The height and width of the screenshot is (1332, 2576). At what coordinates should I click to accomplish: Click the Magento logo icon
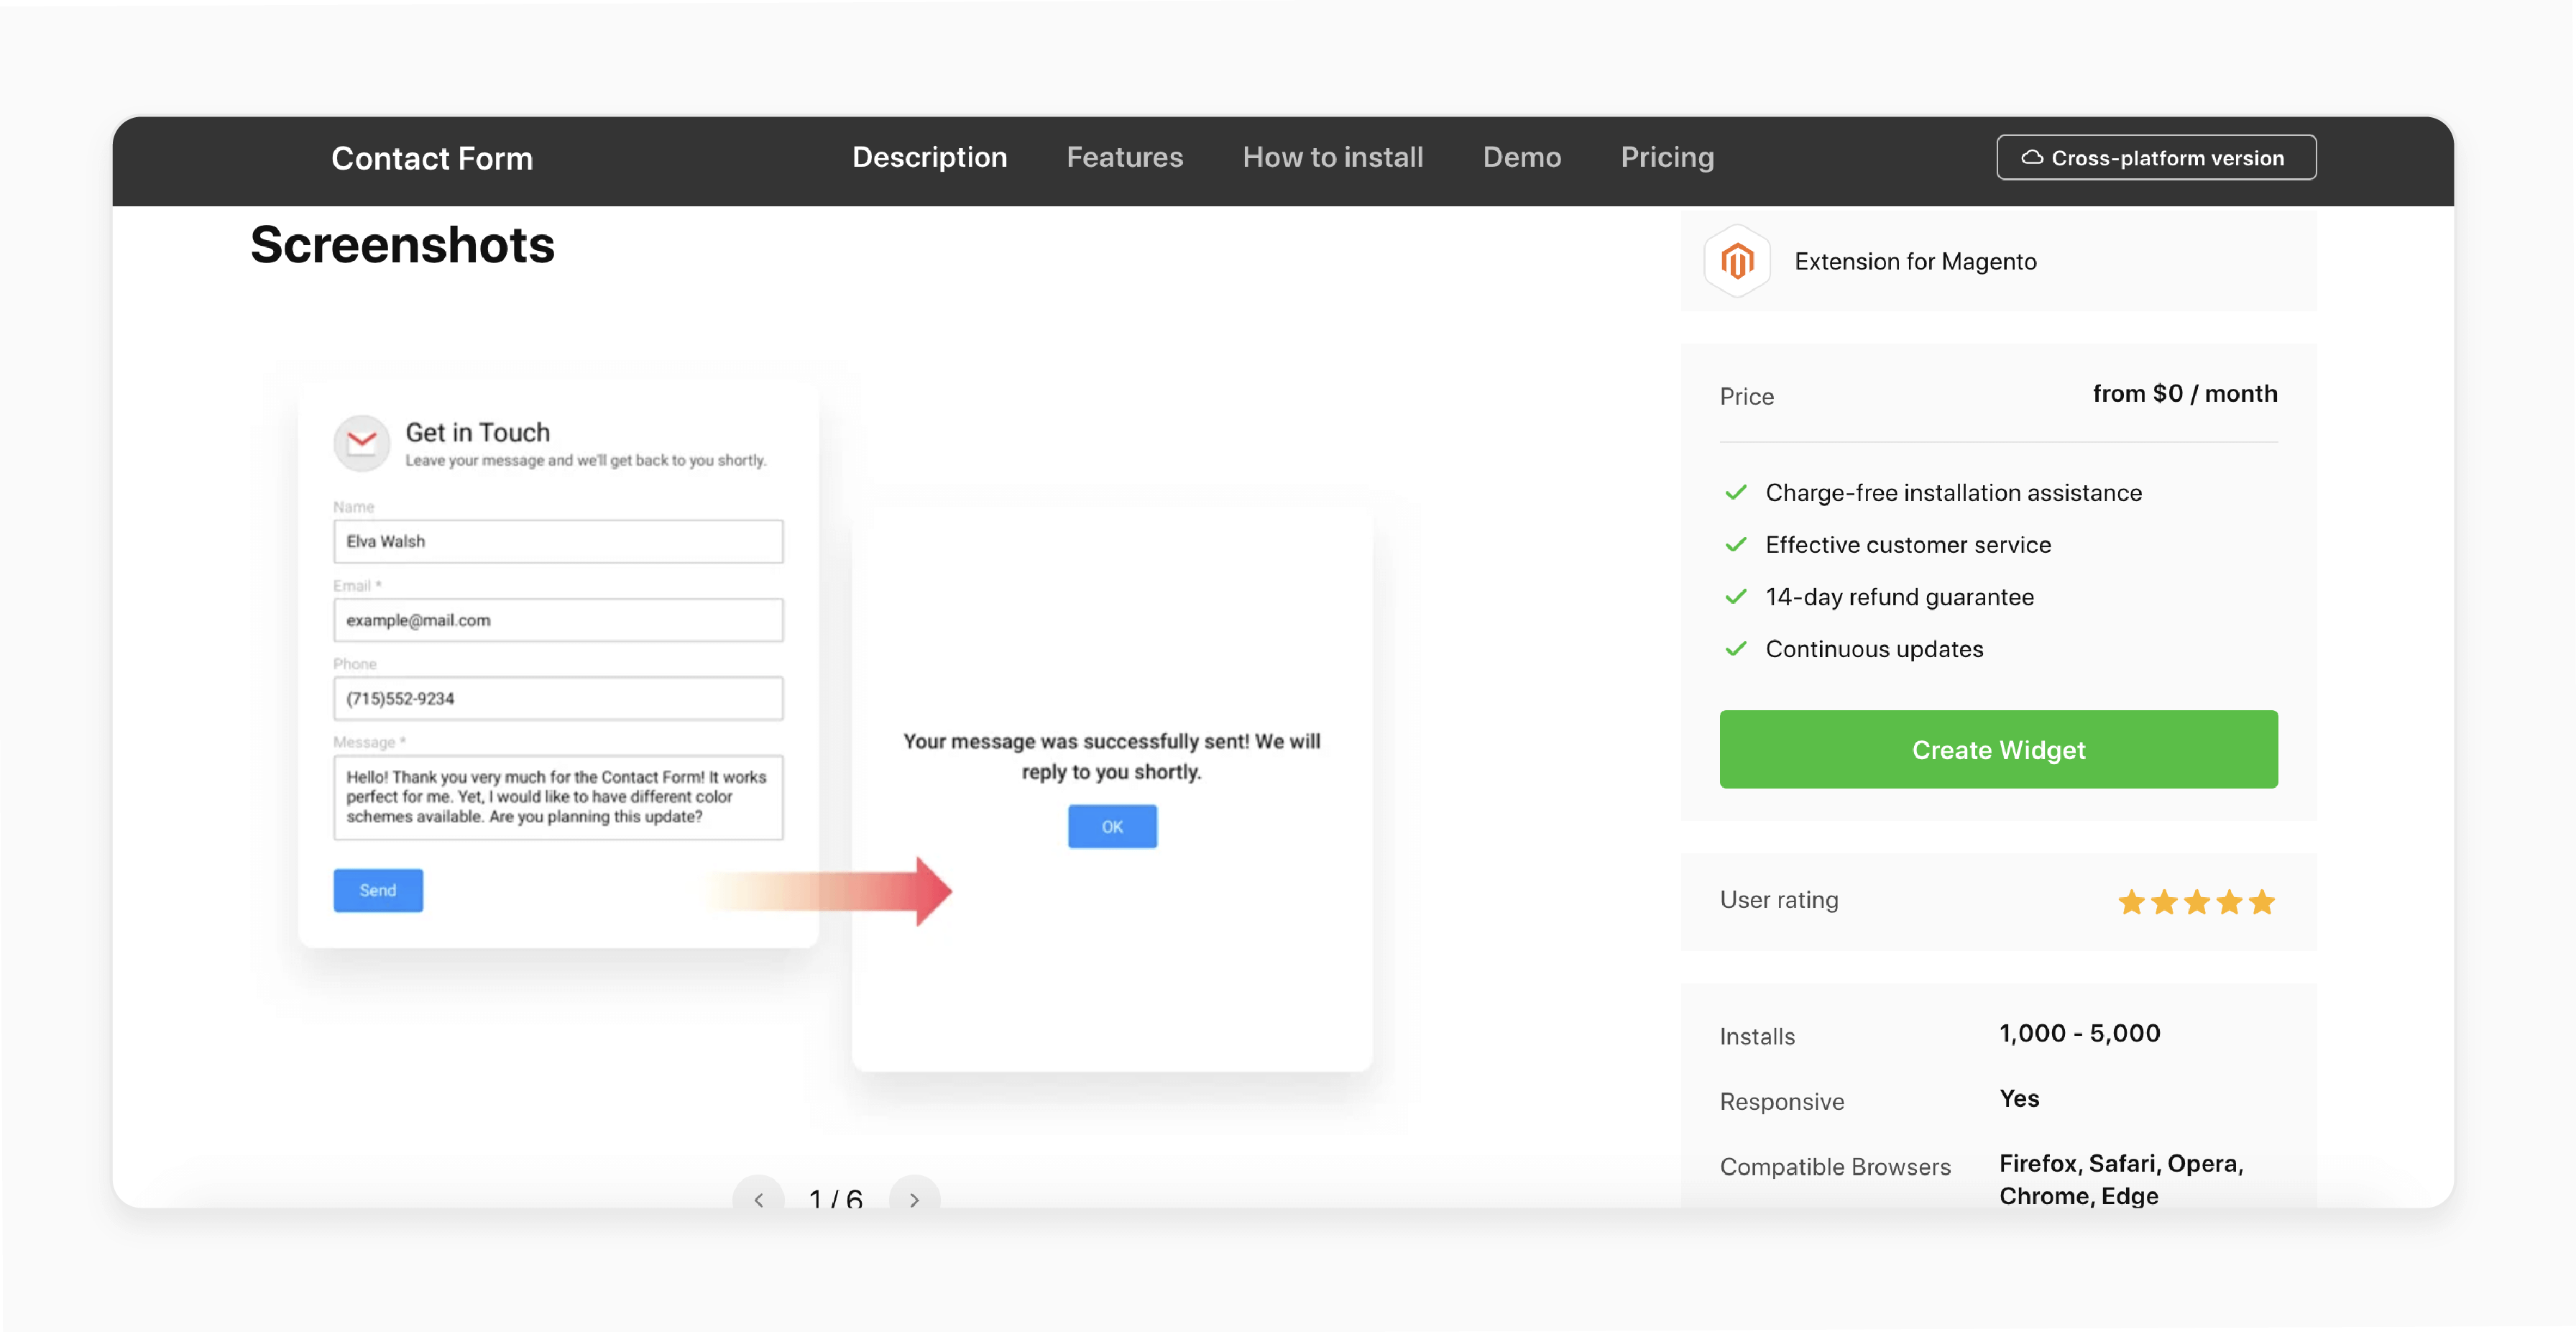coord(1737,262)
